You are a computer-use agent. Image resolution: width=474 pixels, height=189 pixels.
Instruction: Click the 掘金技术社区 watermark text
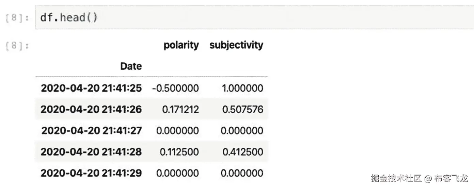click(396, 178)
